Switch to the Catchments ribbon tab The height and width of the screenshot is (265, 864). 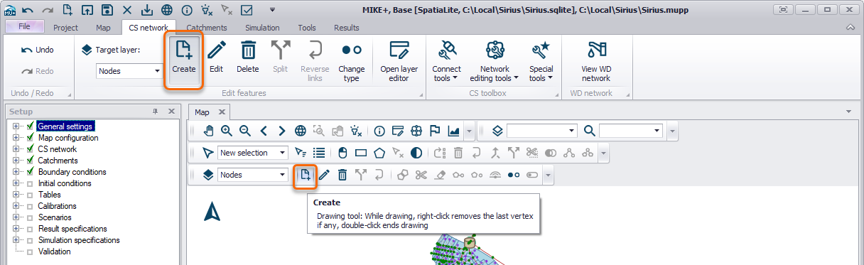[207, 28]
